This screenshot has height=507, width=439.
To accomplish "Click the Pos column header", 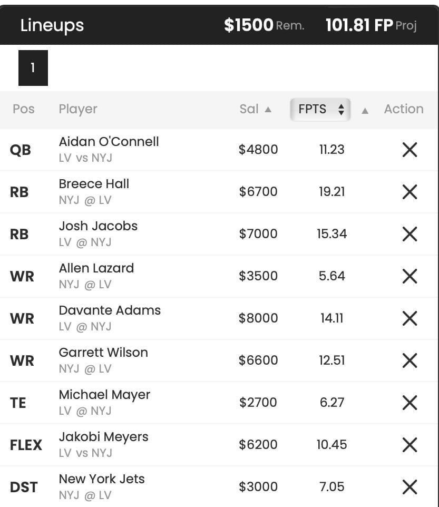I will (x=24, y=109).
